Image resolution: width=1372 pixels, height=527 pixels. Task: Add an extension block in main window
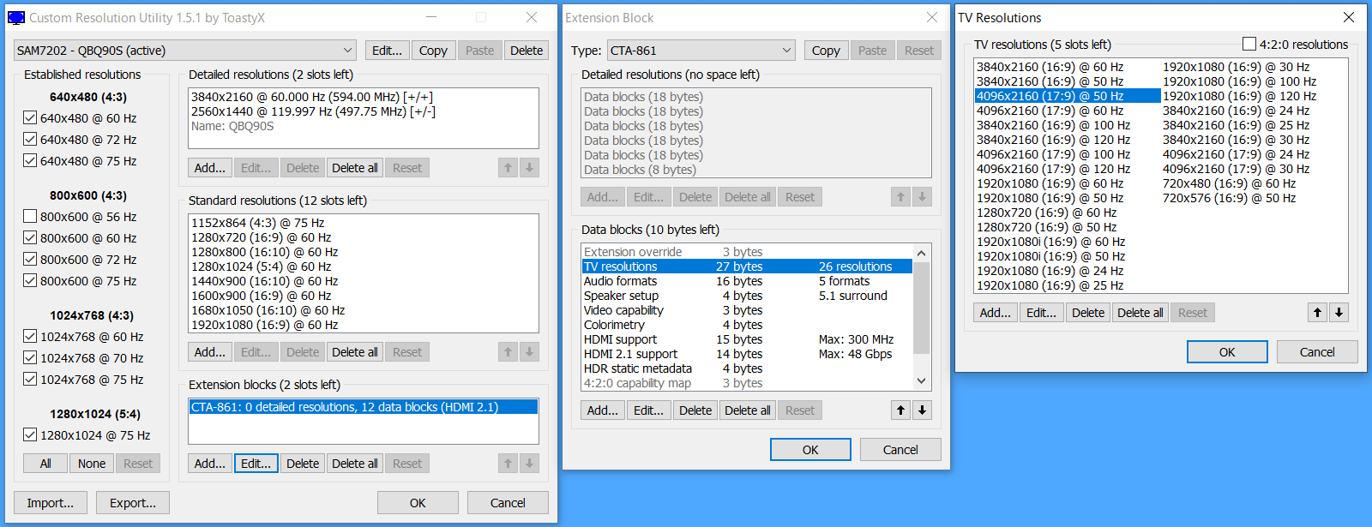(x=210, y=464)
